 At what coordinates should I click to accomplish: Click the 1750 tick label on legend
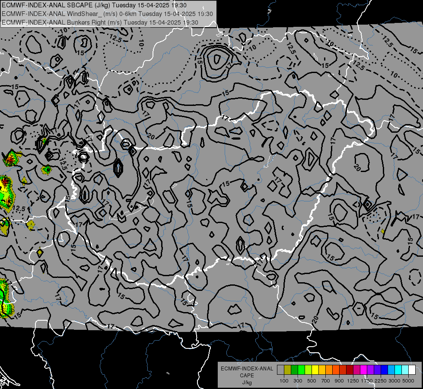click(x=367, y=381)
